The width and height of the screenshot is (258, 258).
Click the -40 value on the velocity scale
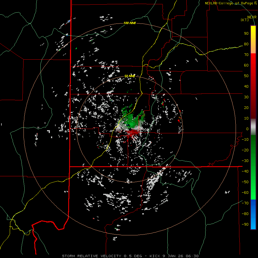pos(245,171)
